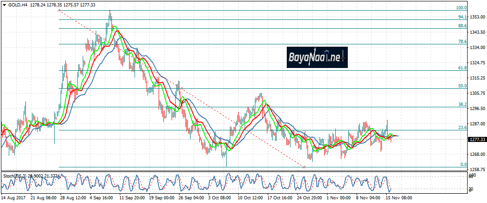Click the 23.6 Fibonacci level label
Viewport: 487px width, 203px height.
(x=462, y=128)
